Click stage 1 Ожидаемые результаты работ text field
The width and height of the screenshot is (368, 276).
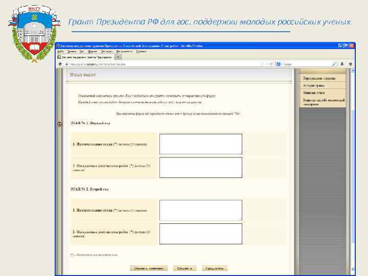click(201, 167)
